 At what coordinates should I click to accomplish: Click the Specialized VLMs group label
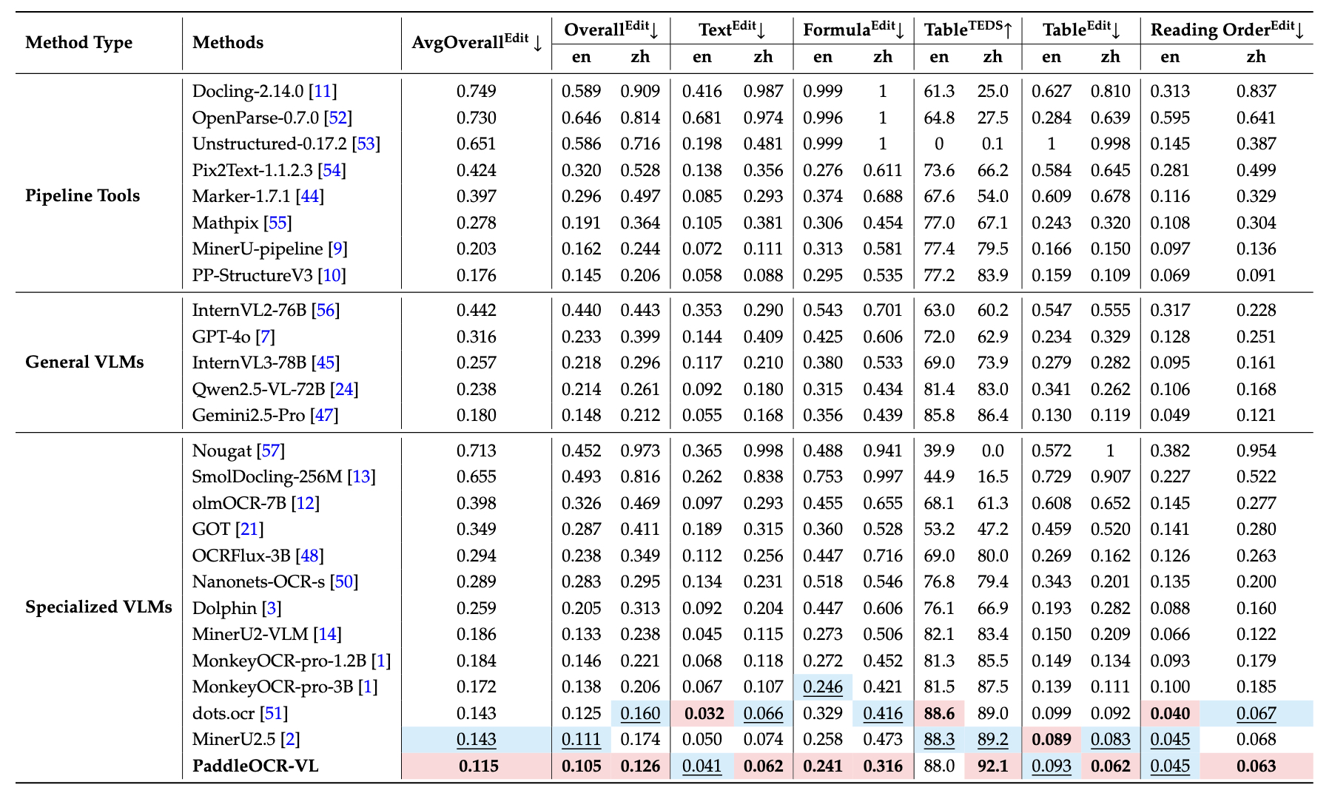[98, 607]
